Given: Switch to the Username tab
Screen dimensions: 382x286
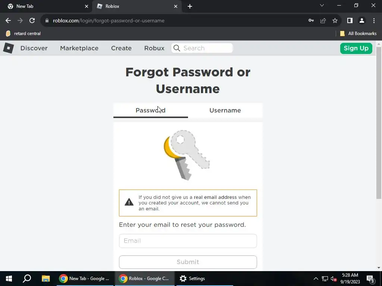Looking at the screenshot, I should (225, 110).
